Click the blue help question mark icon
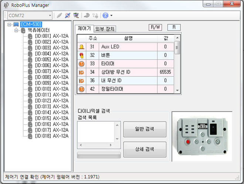The image size is (244, 184). click(105, 16)
